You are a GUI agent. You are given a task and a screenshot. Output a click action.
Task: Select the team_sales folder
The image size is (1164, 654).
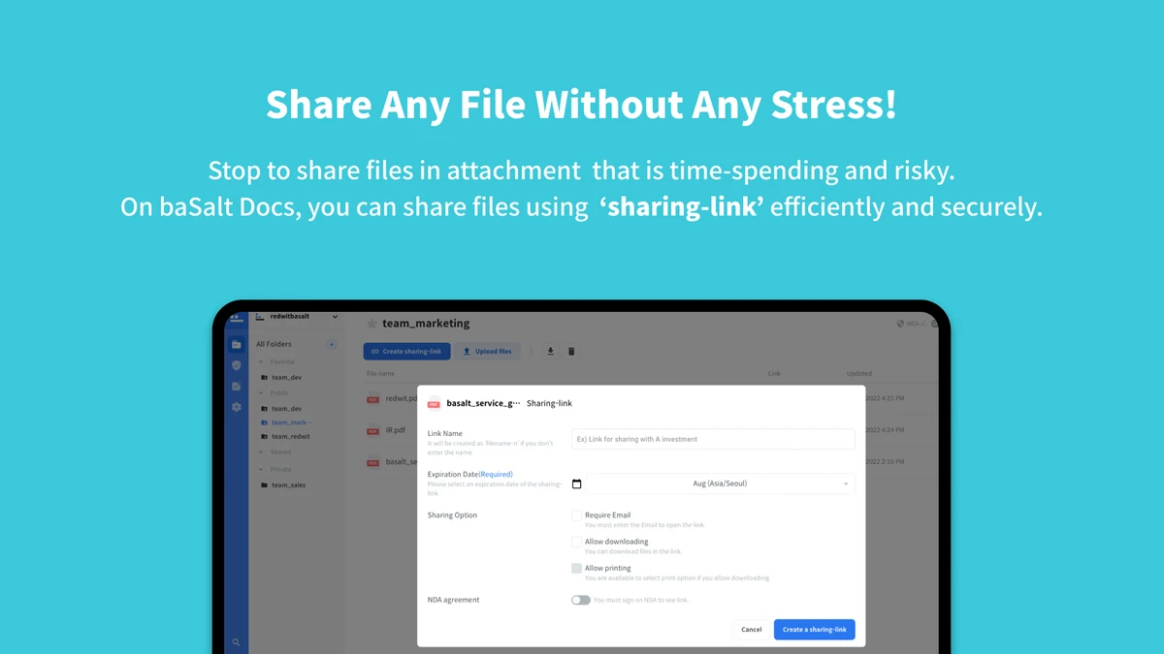coord(288,484)
